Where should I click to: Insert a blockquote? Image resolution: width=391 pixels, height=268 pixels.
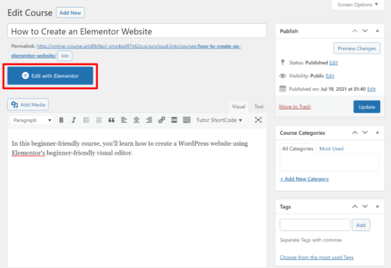pos(111,120)
